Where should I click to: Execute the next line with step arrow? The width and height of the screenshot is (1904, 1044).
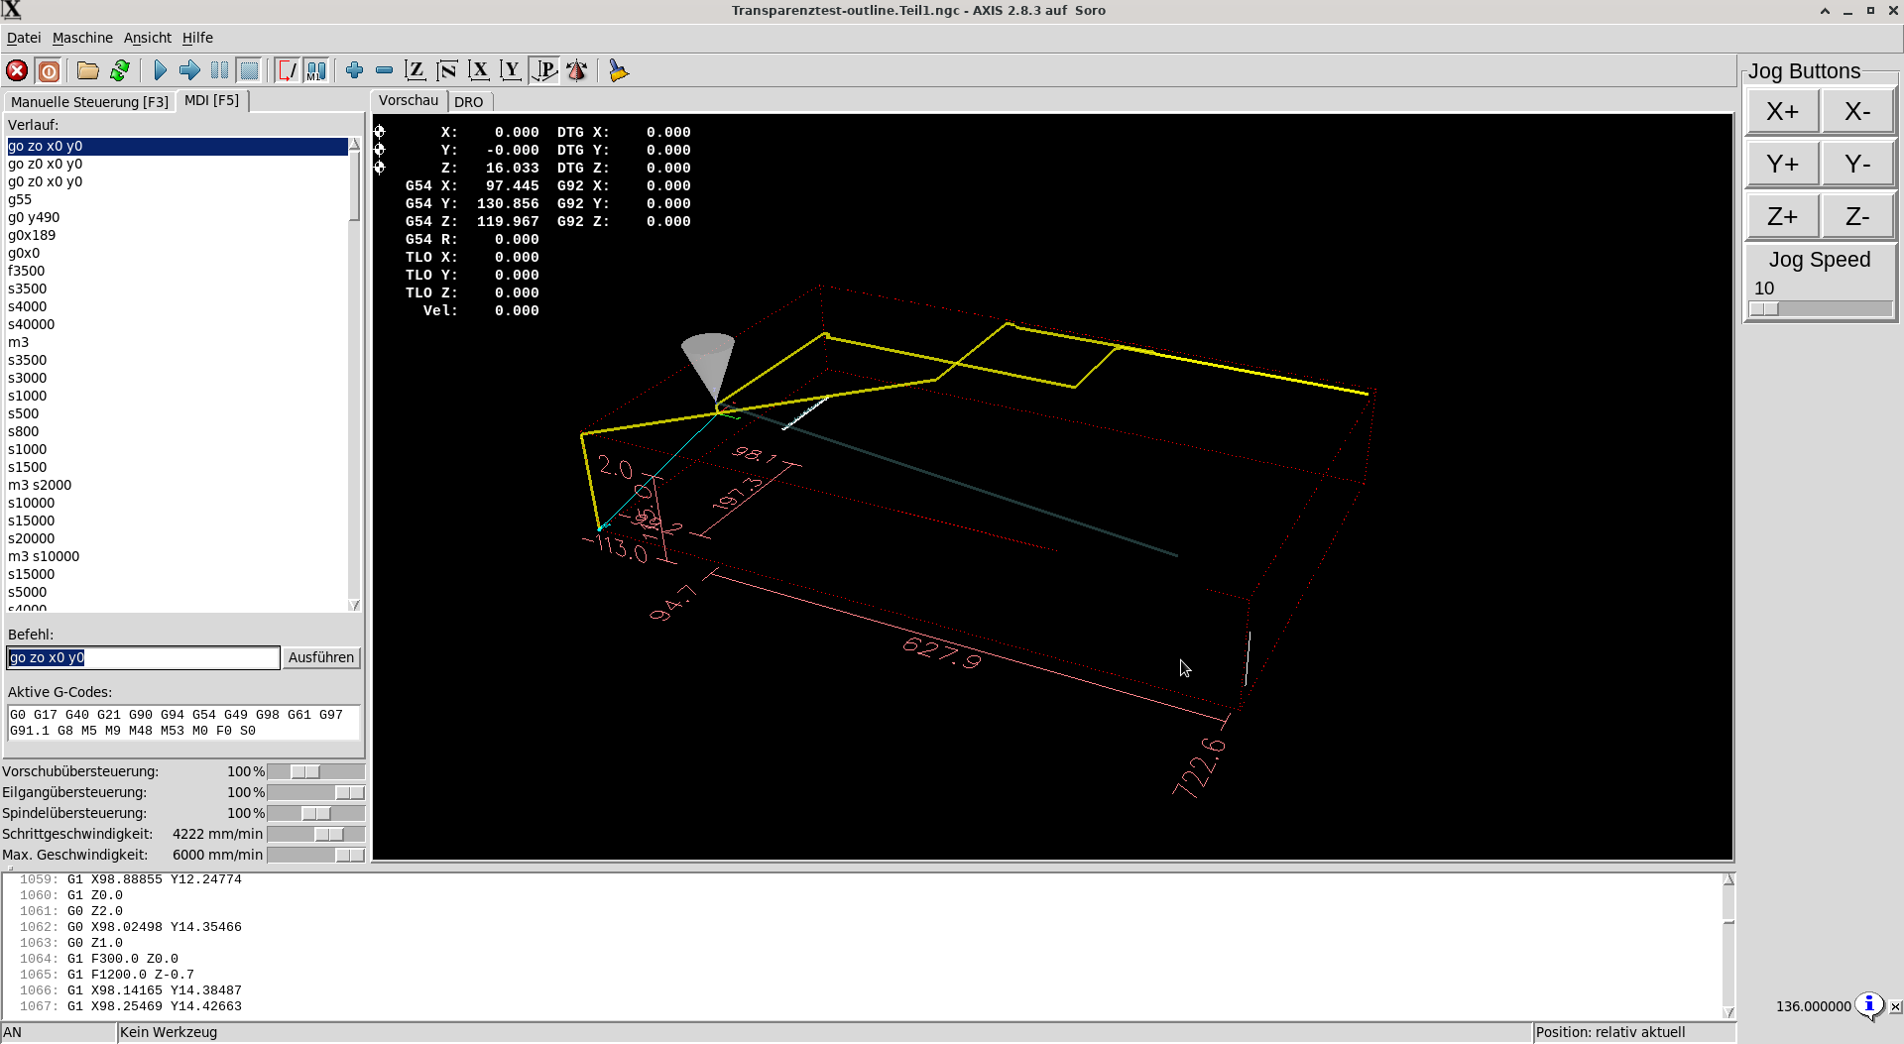click(x=189, y=70)
